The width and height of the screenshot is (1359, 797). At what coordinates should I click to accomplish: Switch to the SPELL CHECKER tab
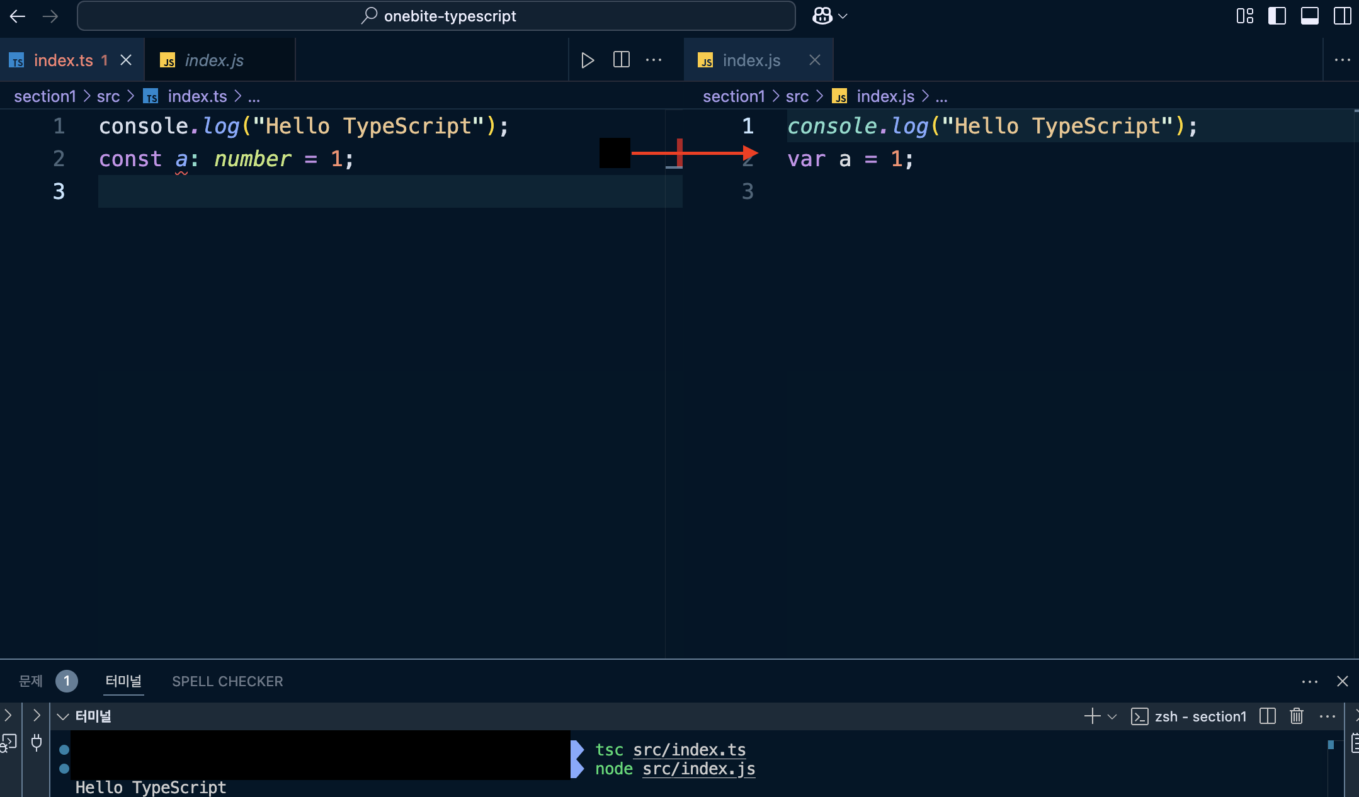pyautogui.click(x=227, y=681)
